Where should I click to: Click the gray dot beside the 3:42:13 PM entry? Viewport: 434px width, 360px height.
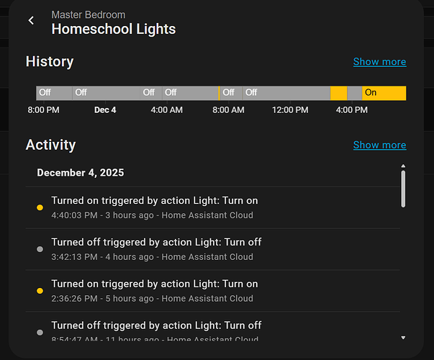pyautogui.click(x=40, y=249)
